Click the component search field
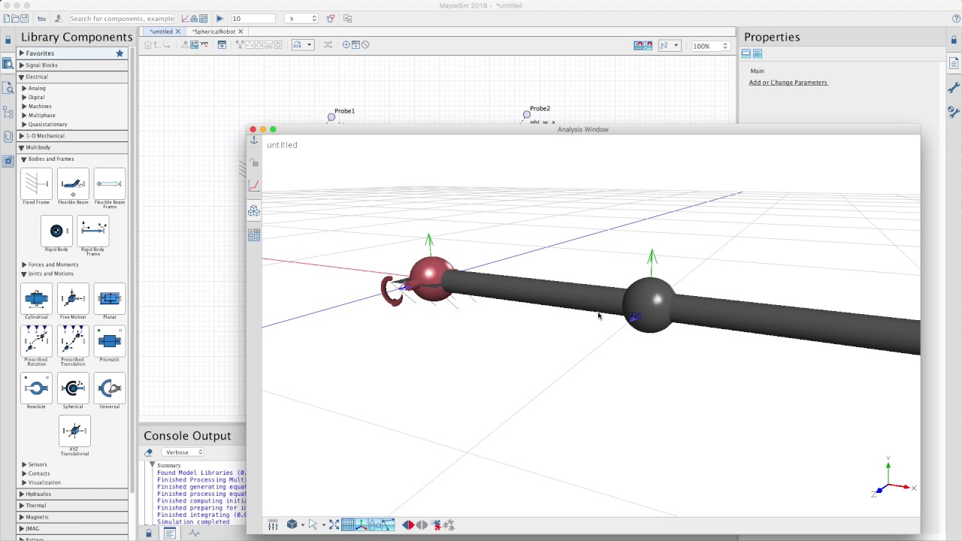This screenshot has width=962, height=541. tap(121, 18)
